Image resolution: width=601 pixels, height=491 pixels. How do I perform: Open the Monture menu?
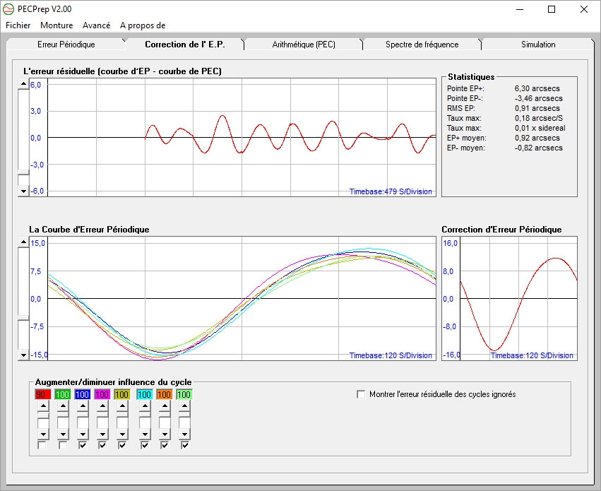pyautogui.click(x=56, y=25)
